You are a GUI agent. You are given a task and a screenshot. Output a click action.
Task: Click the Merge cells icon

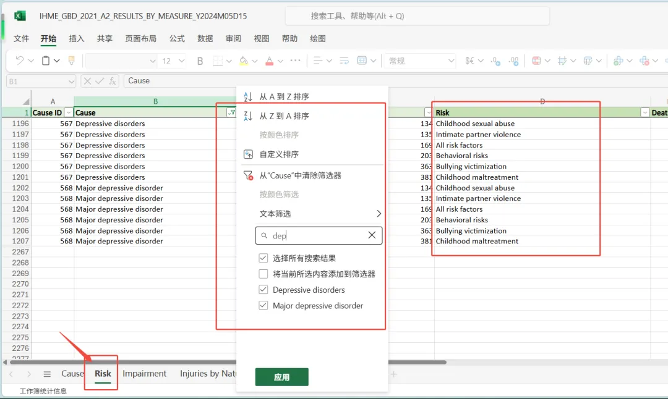click(362, 61)
